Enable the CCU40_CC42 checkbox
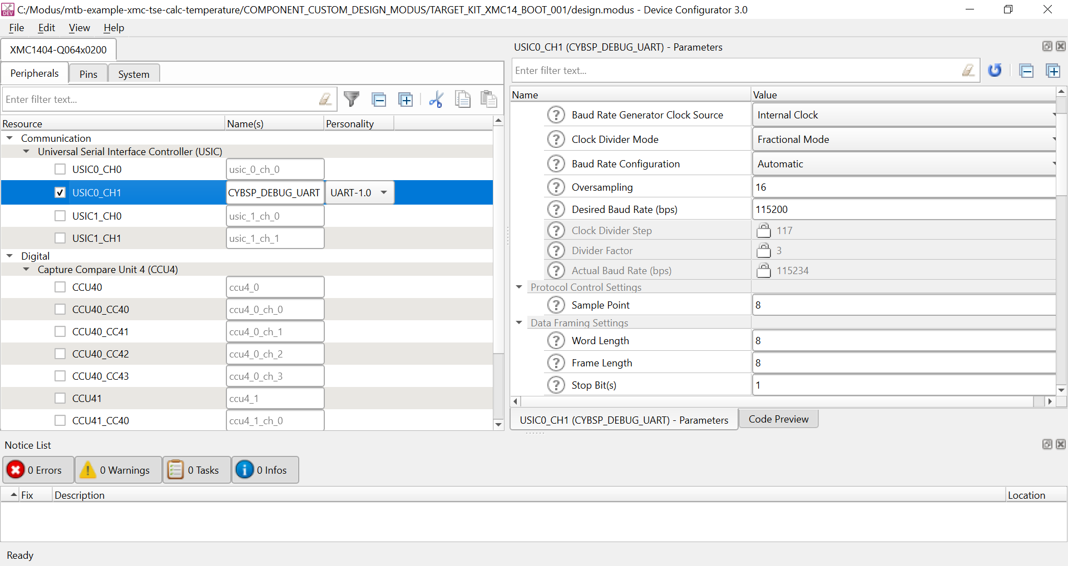This screenshot has height=566, width=1068. pyautogui.click(x=60, y=354)
